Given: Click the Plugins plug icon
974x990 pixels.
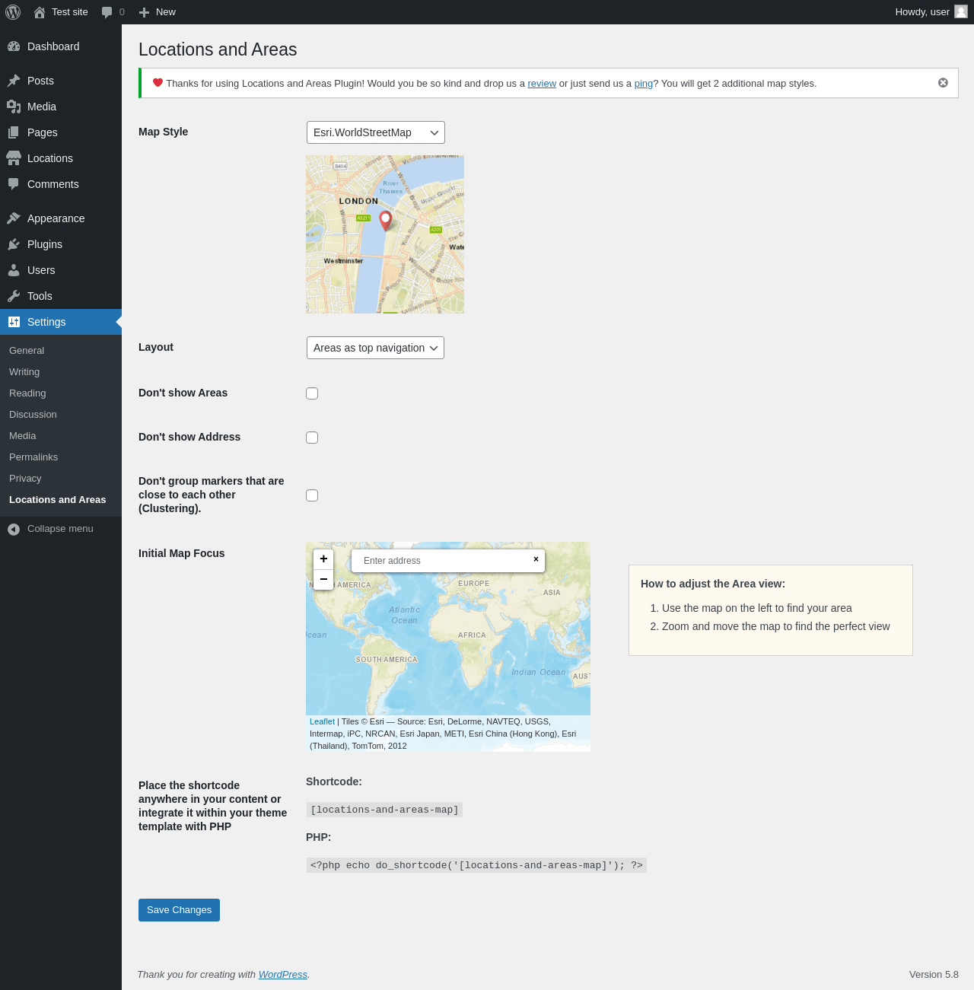Looking at the screenshot, I should pos(14,244).
